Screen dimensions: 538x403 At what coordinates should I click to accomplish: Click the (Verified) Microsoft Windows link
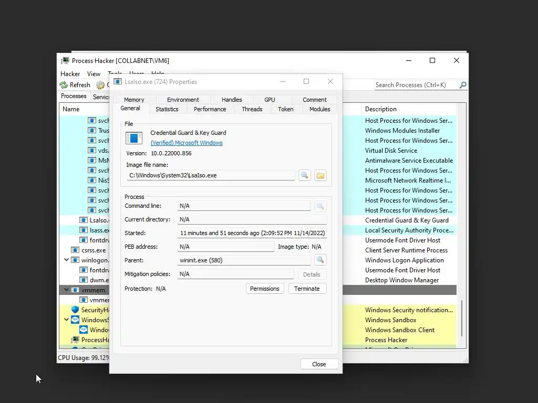[x=187, y=143]
